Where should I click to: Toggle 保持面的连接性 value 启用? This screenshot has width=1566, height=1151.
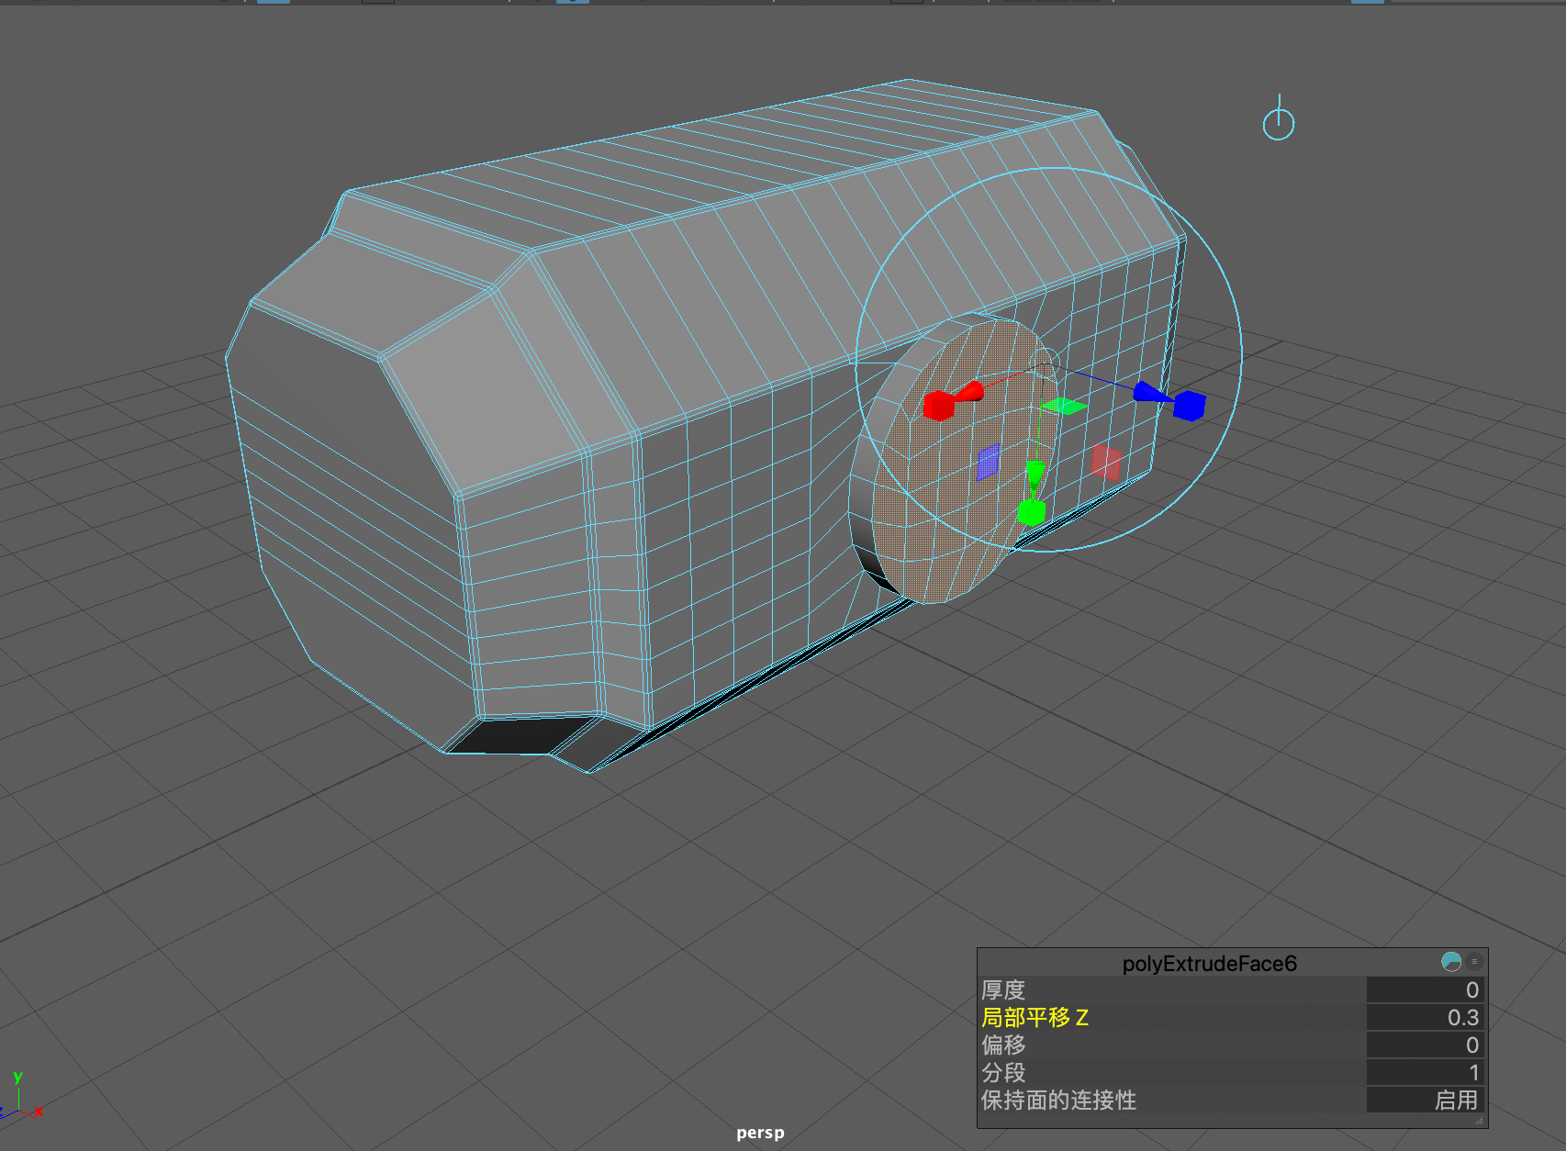click(1425, 1100)
